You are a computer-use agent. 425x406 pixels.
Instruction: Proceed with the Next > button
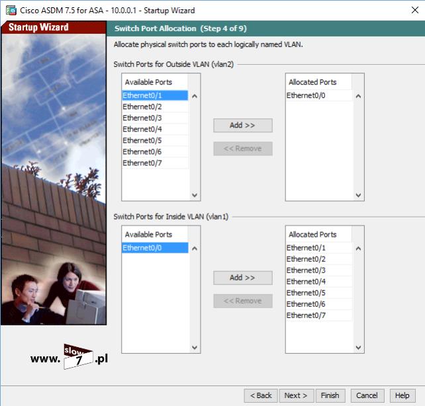coord(297,395)
